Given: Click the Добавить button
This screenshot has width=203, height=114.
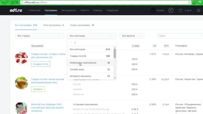Looking at the screenshot, I should point(38,89).
